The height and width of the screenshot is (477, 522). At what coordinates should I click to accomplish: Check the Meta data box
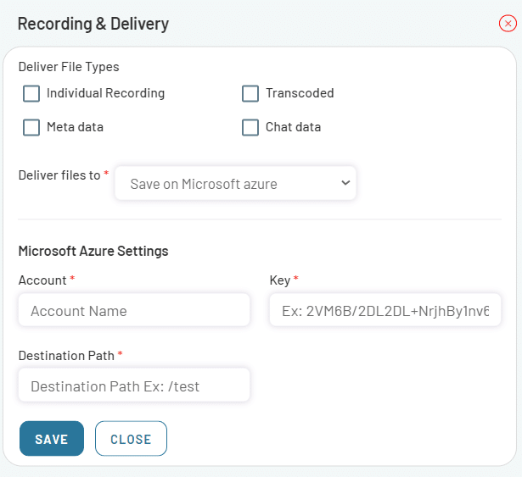pyautogui.click(x=31, y=127)
